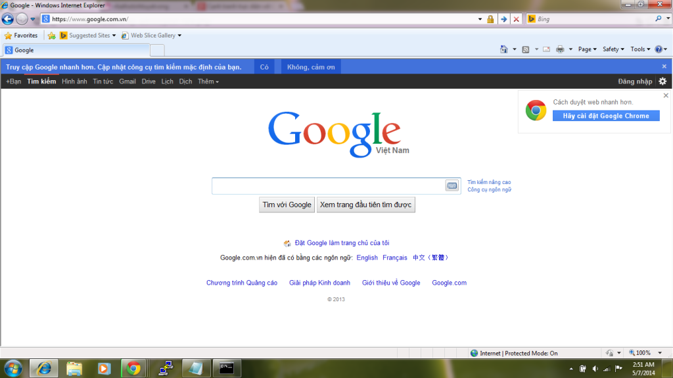Open Internet Explorer taskbar icon
673x378 pixels.
(x=44, y=369)
